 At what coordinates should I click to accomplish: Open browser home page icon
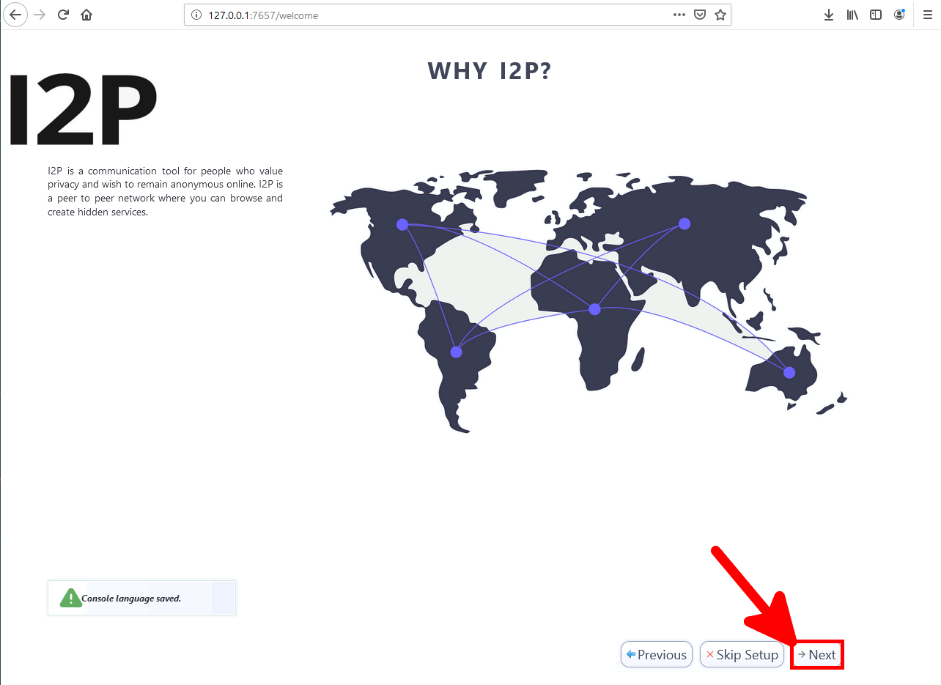click(x=86, y=15)
